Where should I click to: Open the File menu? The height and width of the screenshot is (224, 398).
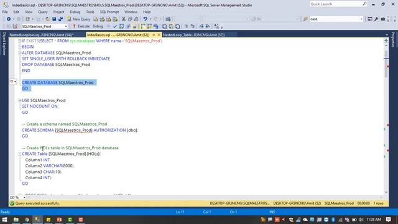coord(5,12)
